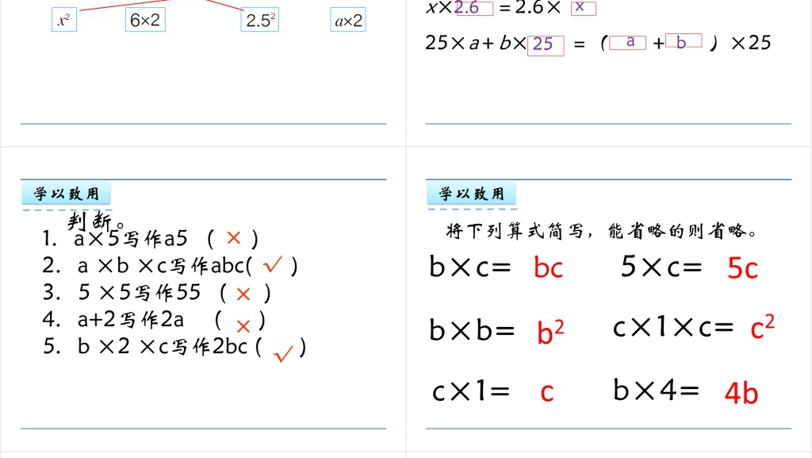This screenshot has width=812, height=458.
Task: Click the red answer b² after b×b=
Action: pyautogui.click(x=550, y=331)
